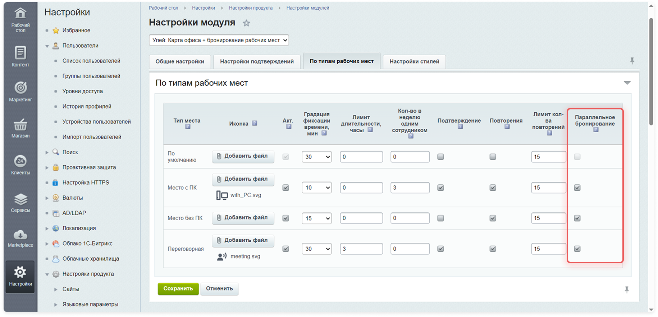Show help hint for Тип места column
The width and height of the screenshot is (658, 317).
point(188,127)
